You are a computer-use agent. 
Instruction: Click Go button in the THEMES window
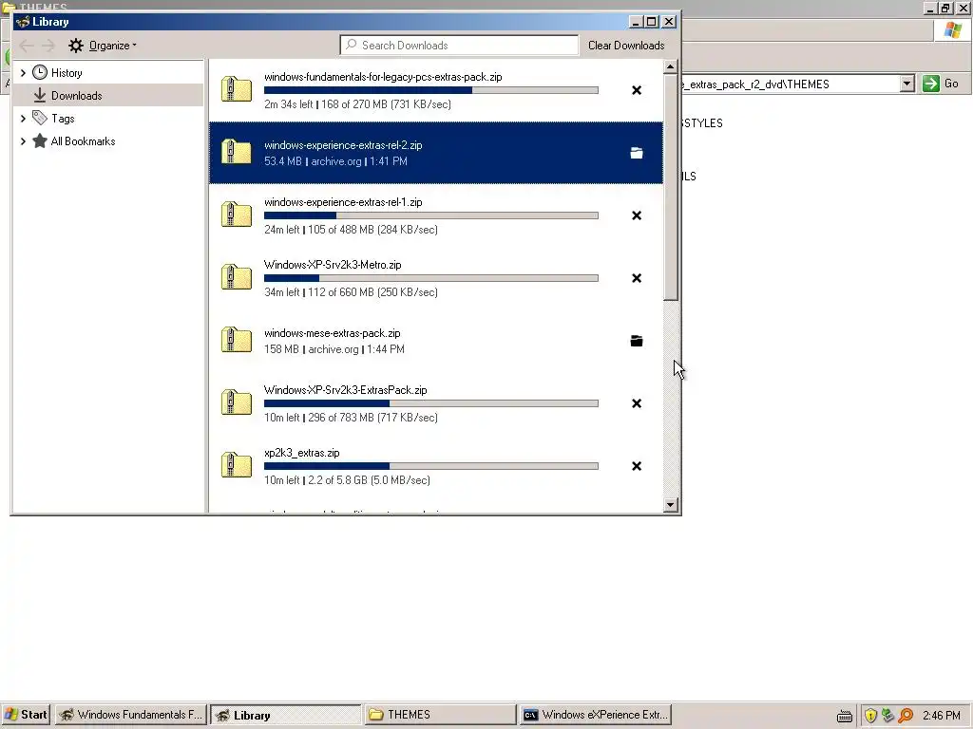pyautogui.click(x=941, y=84)
